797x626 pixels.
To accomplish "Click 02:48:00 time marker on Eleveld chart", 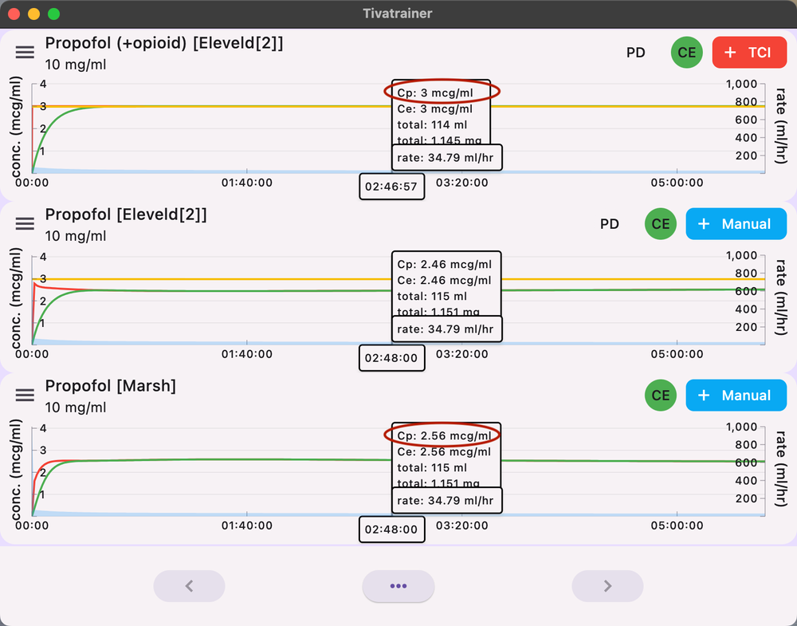I will coord(391,358).
